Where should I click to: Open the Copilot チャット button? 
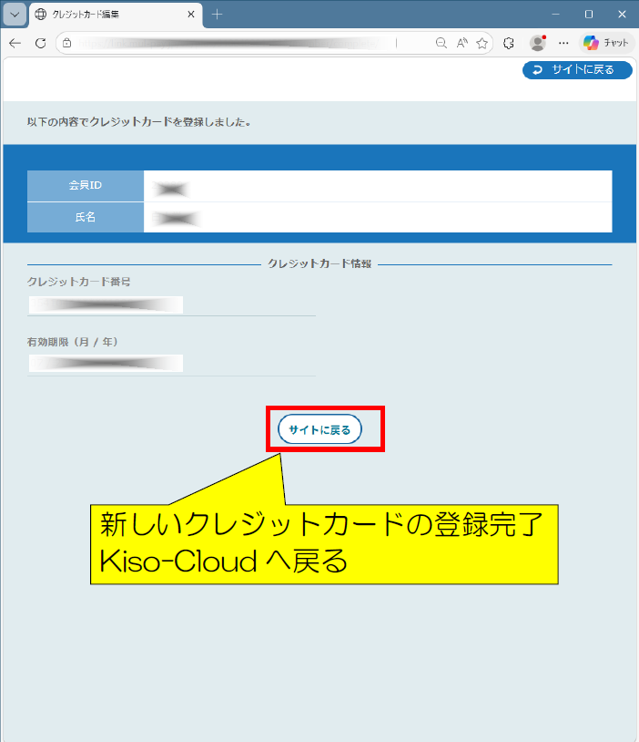tap(607, 43)
